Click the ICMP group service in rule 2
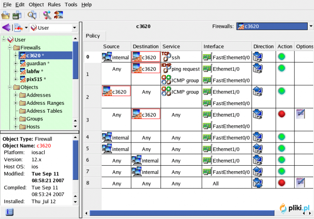 pos(180,91)
